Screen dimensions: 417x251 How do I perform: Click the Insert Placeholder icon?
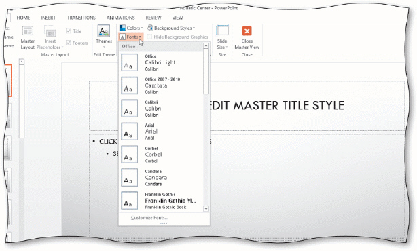pyautogui.click(x=50, y=31)
